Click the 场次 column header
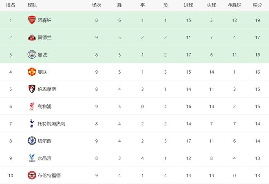This screenshot has width=269, height=184. 97,6
